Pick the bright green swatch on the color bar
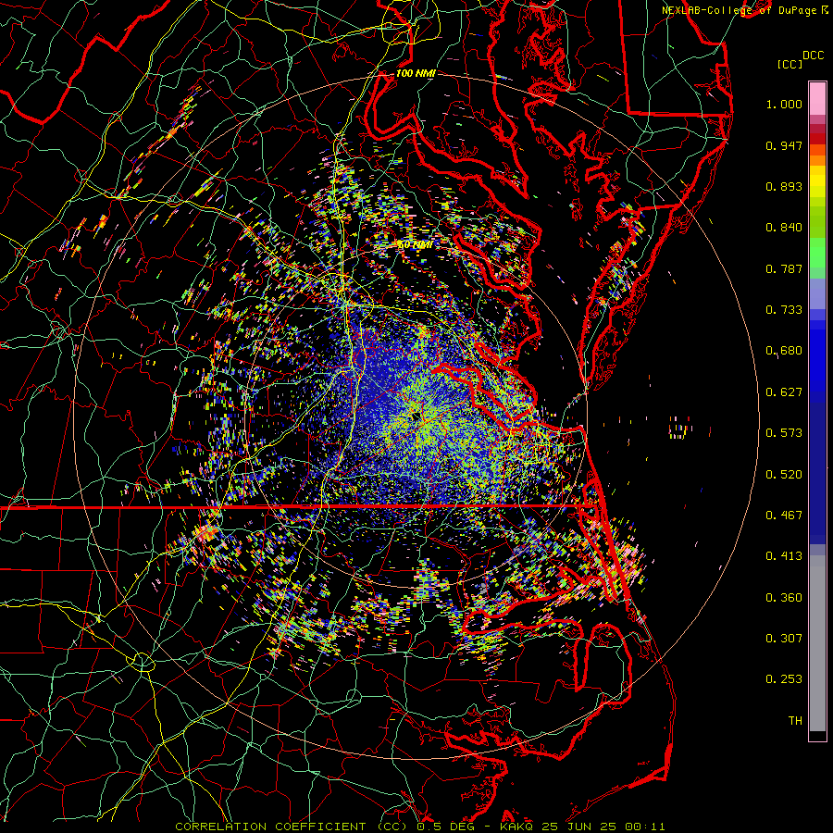 pos(817,253)
